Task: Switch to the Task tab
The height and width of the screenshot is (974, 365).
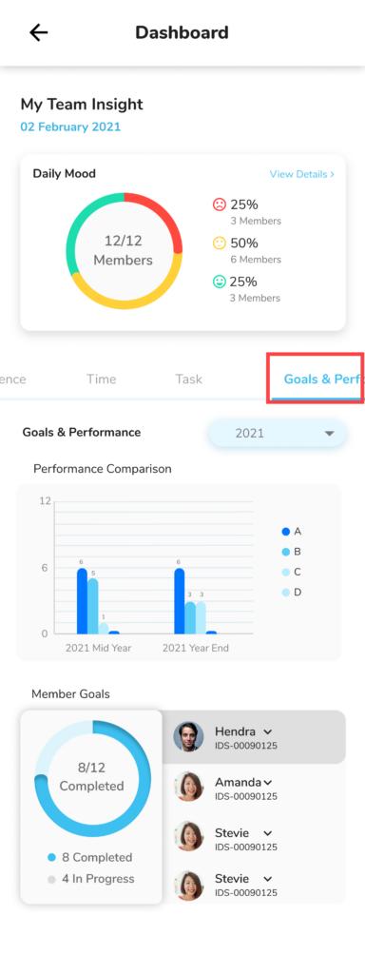Action: (189, 379)
